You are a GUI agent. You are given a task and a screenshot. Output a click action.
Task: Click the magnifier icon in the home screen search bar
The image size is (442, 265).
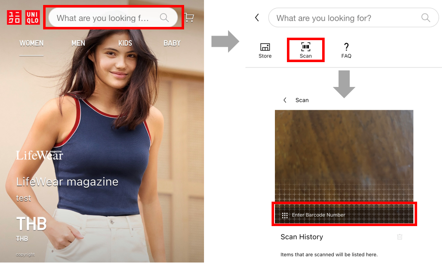[x=164, y=18]
